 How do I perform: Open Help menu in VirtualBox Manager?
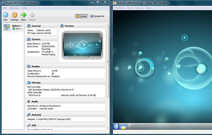tap(25, 8)
